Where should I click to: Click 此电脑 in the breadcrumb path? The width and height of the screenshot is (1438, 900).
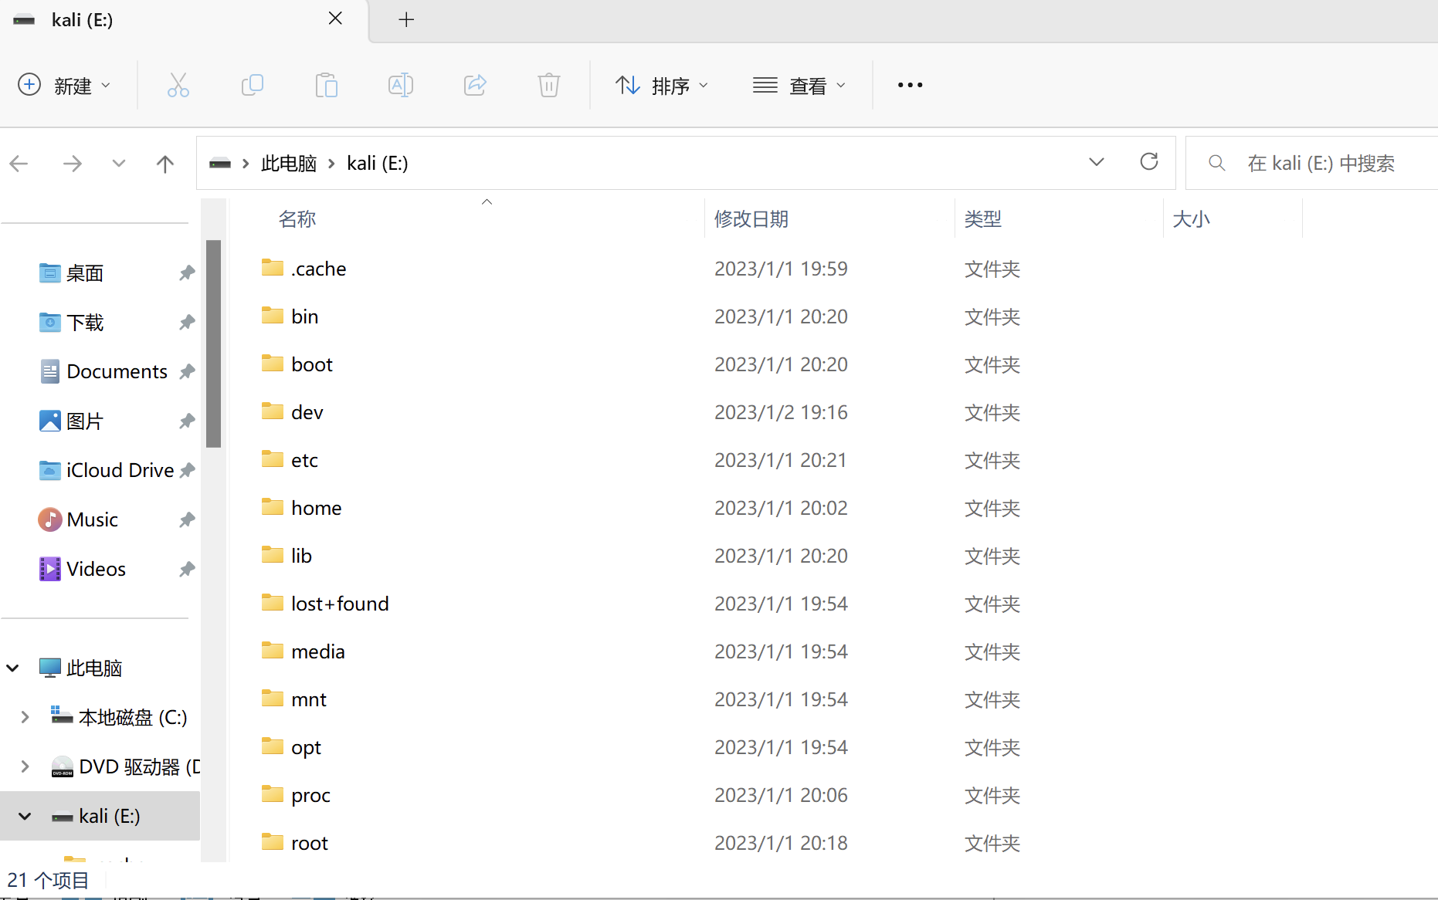point(289,163)
